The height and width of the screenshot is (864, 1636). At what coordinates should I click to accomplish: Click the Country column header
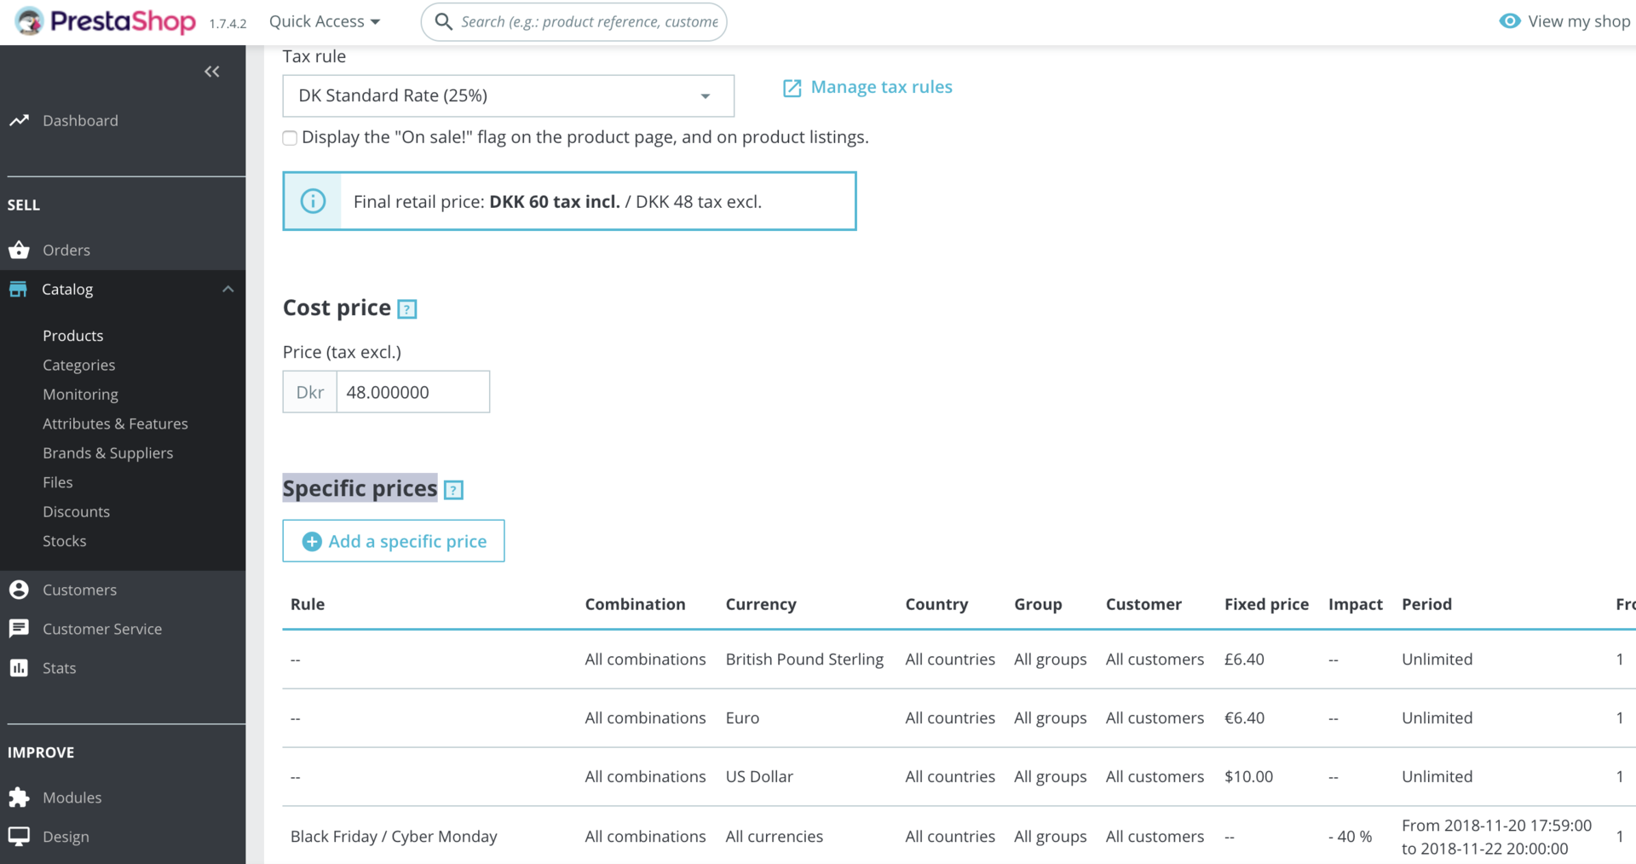(x=936, y=604)
